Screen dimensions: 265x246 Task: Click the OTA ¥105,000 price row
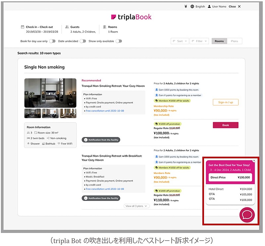tap(230, 194)
